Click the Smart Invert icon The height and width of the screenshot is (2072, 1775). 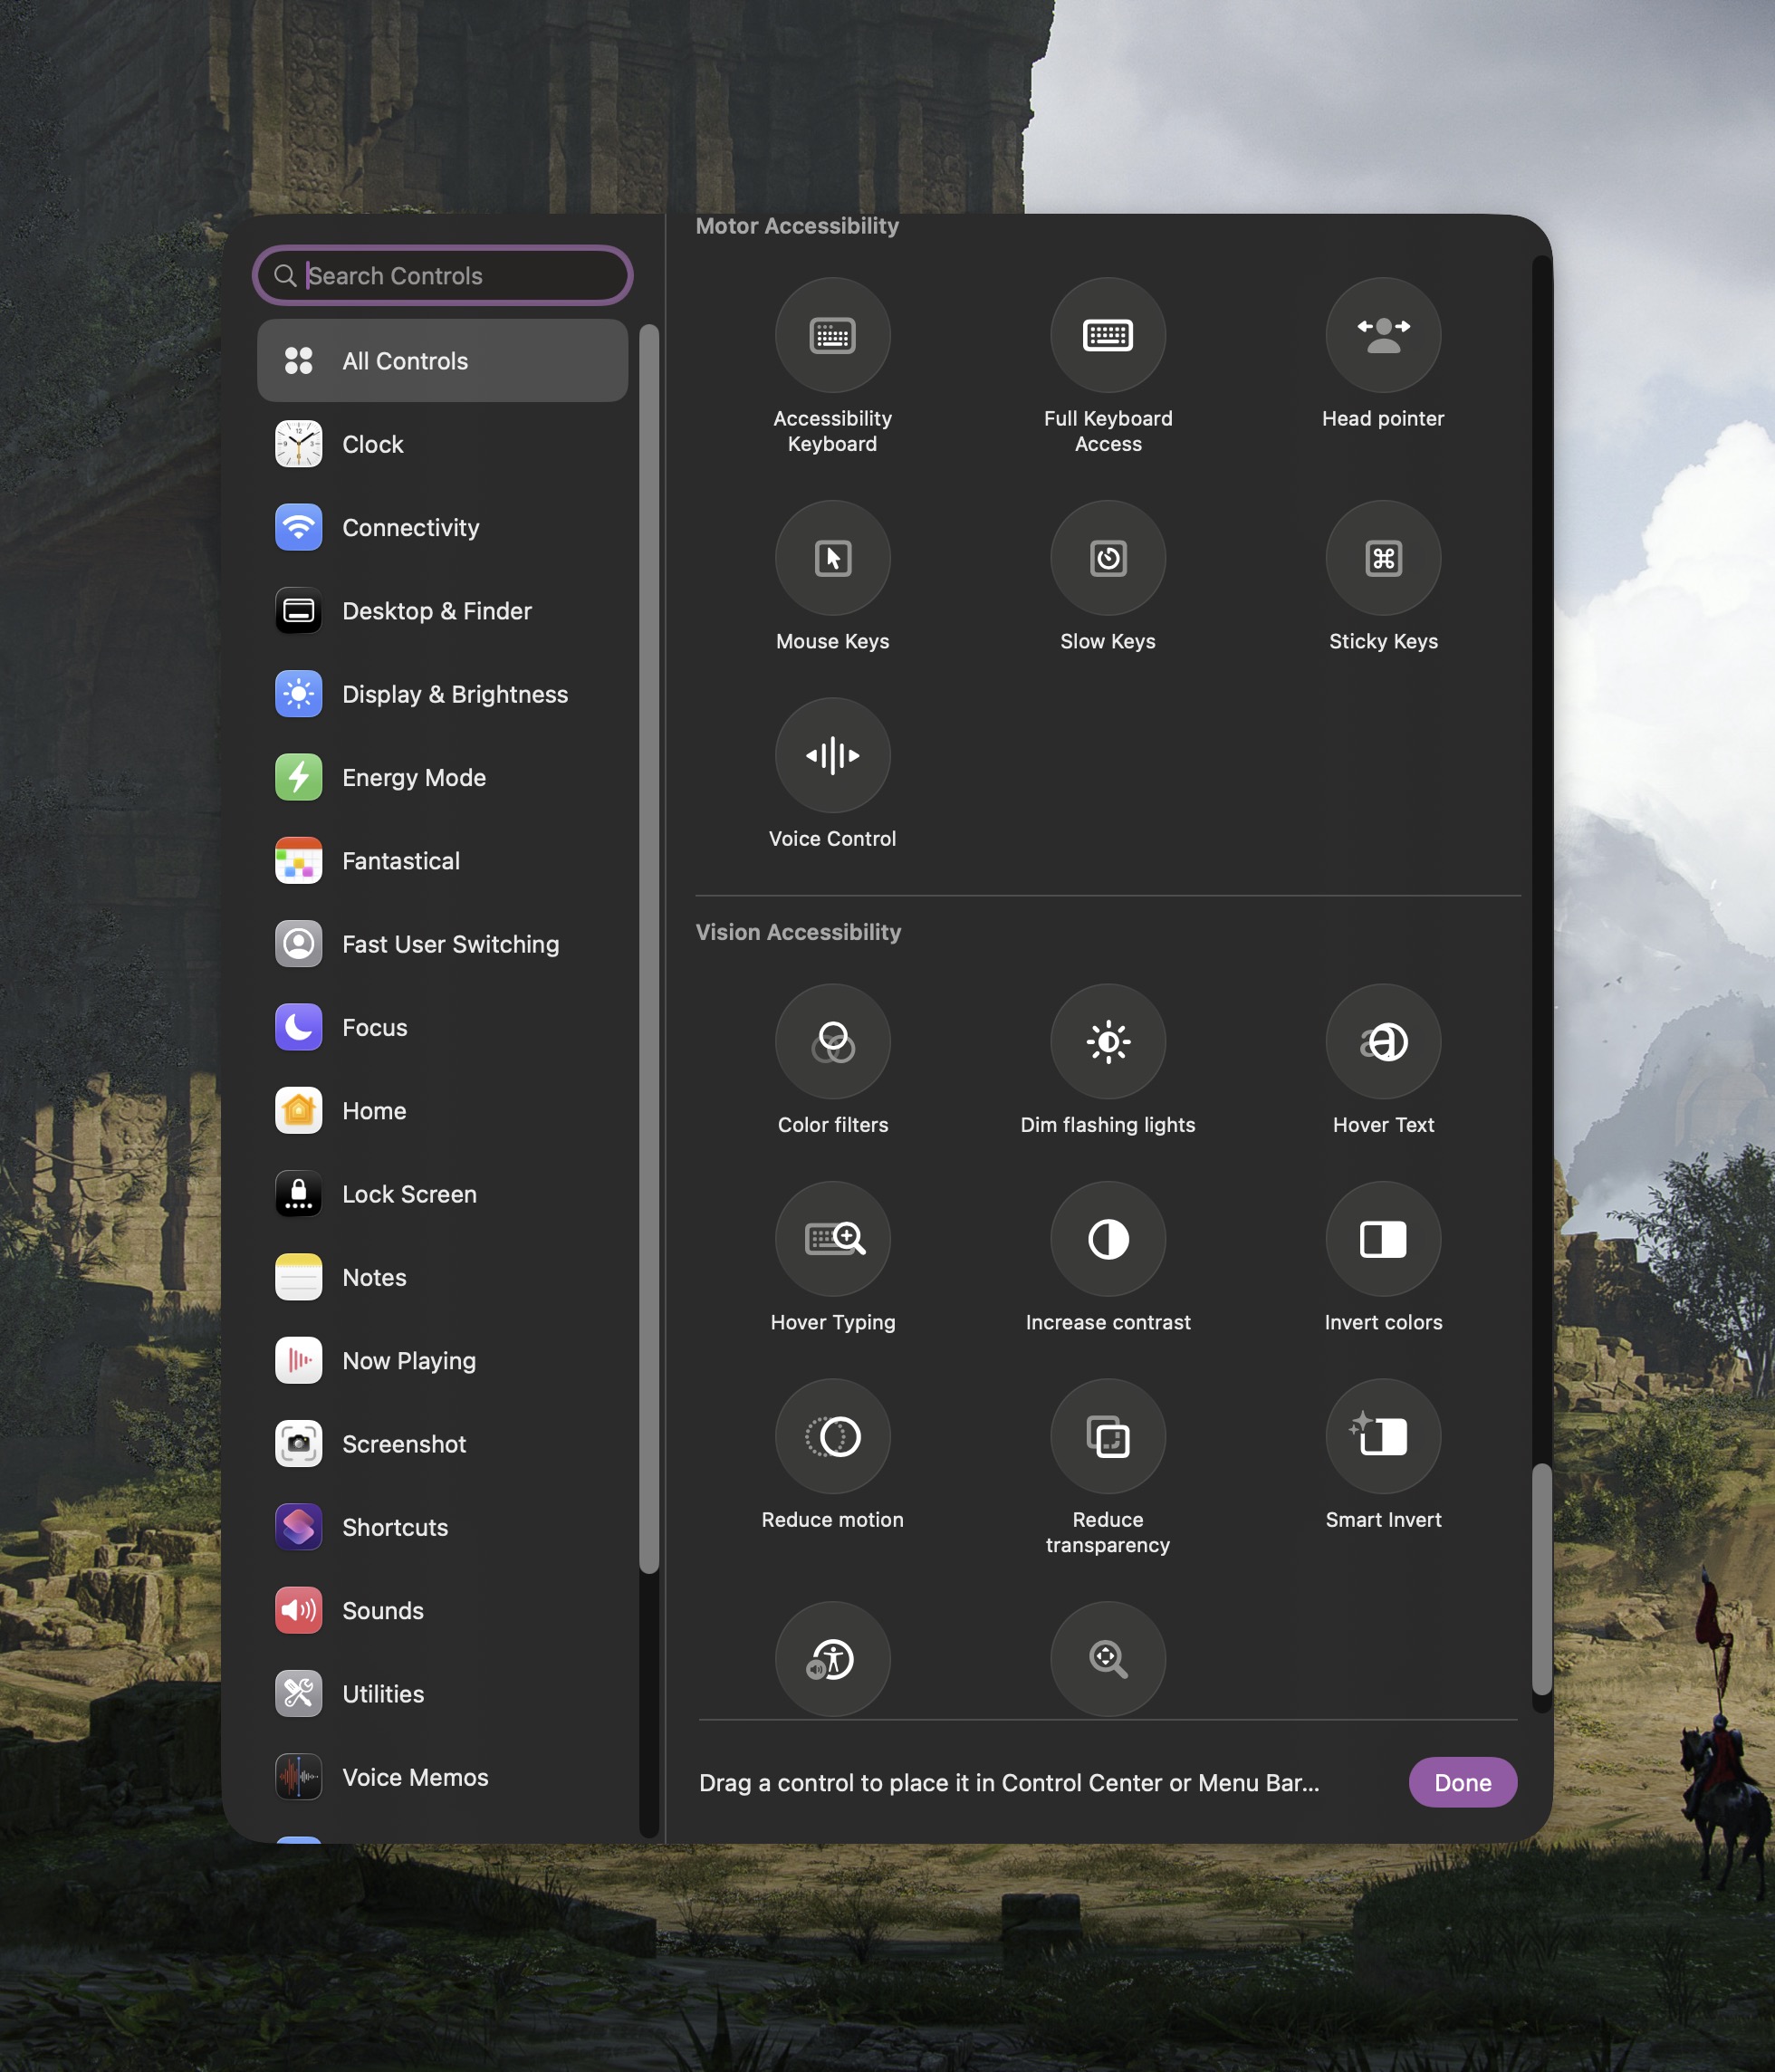tap(1382, 1436)
